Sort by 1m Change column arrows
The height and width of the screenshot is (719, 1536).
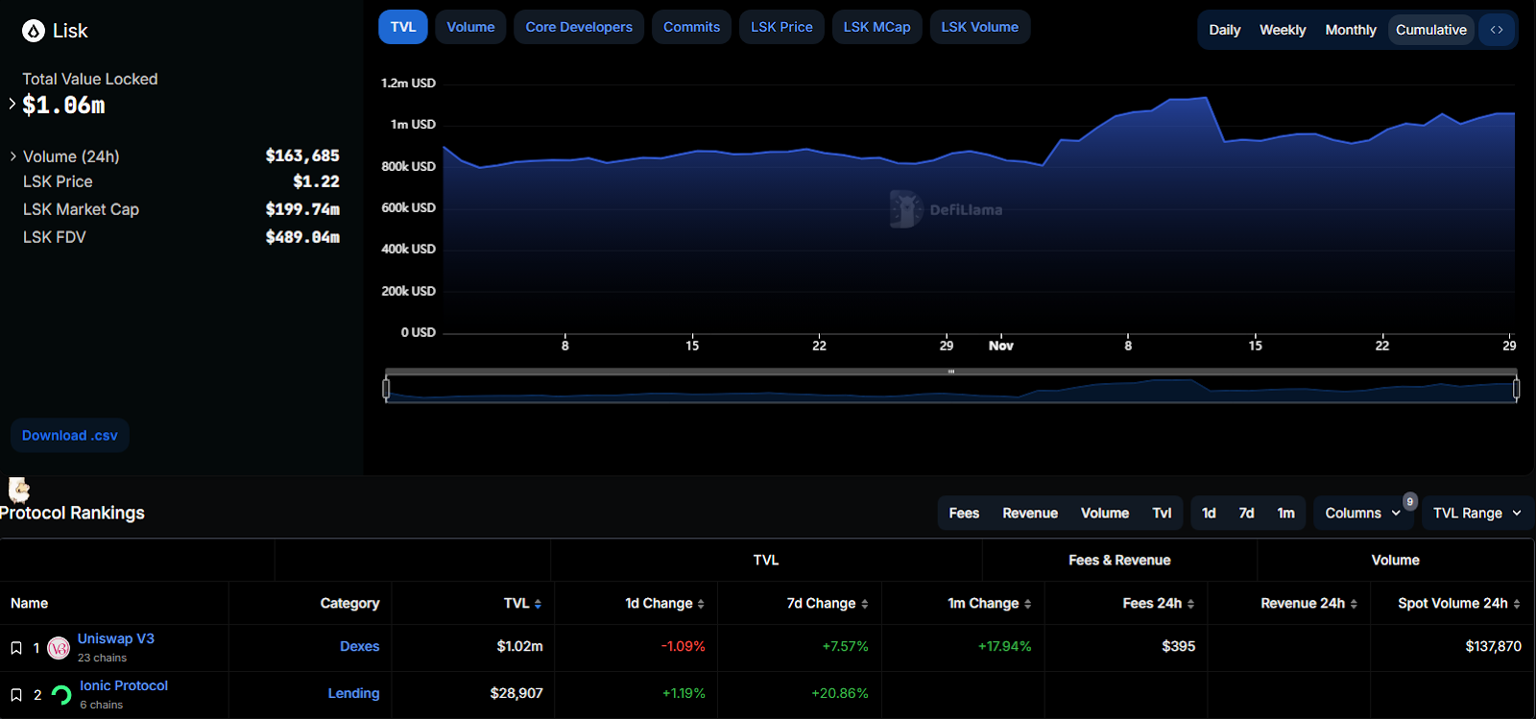[x=1027, y=604]
